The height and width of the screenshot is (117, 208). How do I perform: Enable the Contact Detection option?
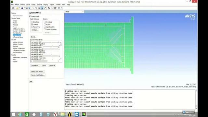[45, 29]
